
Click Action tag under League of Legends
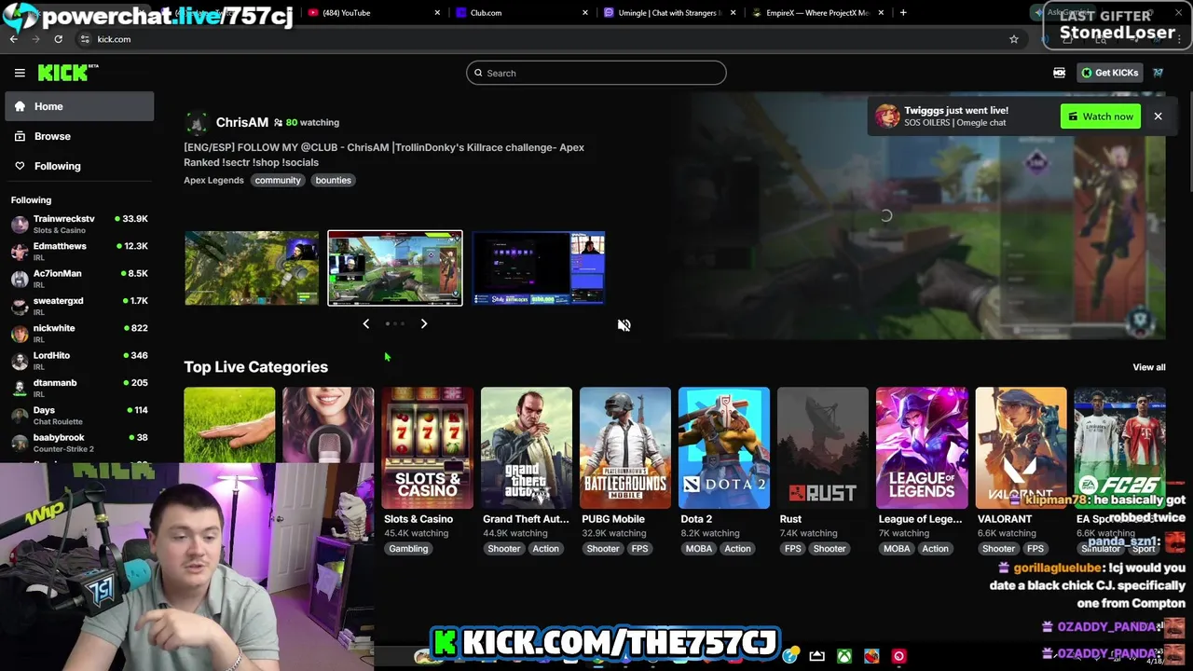935,549
